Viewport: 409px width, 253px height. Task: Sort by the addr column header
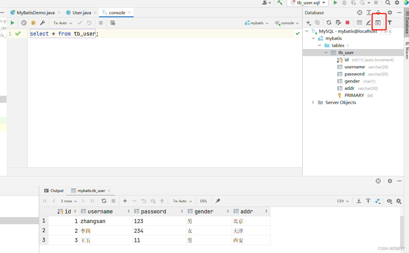[x=251, y=211]
